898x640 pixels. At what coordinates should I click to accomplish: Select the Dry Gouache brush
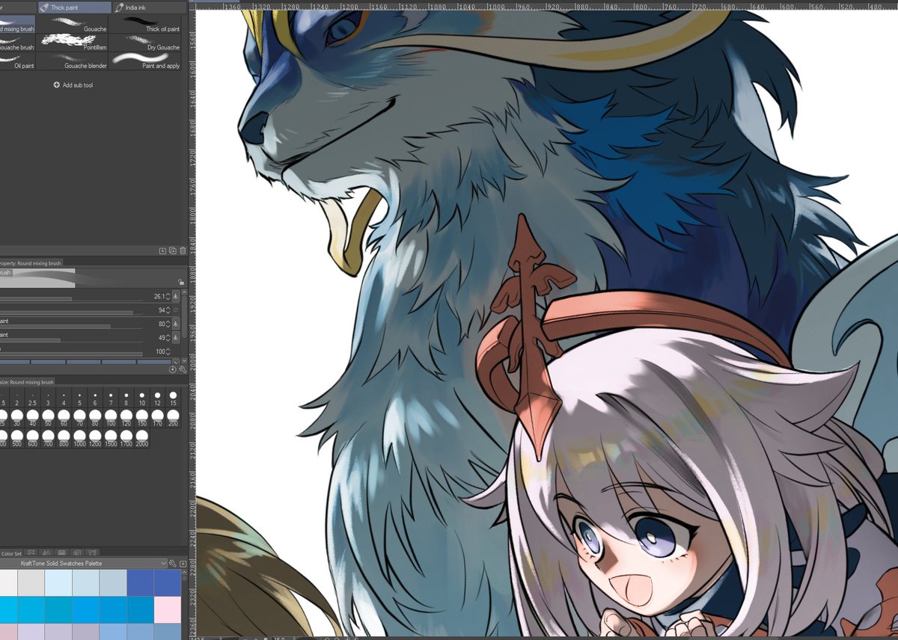click(146, 43)
